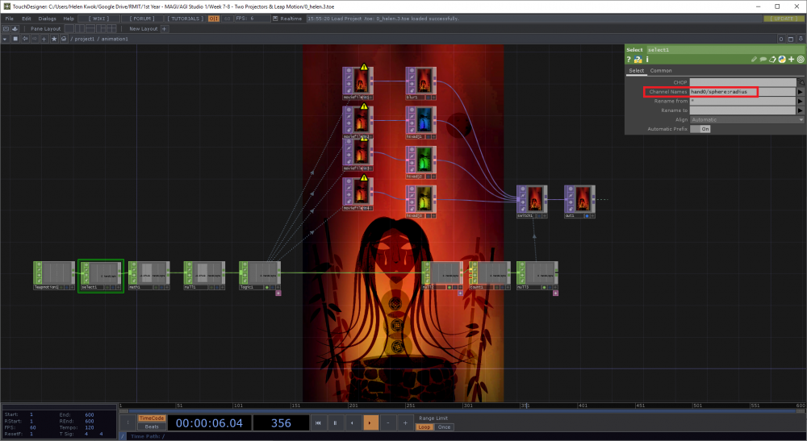807x441 pixels.
Task: Click the play backward button
Action: click(353, 423)
